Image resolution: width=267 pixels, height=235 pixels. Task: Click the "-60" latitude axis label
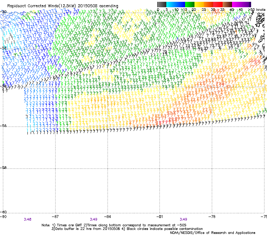[3, 212]
